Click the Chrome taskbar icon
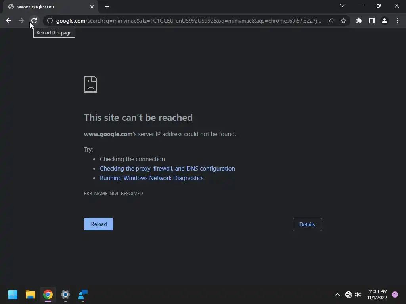Viewport: 406px width, 304px height. point(48,294)
